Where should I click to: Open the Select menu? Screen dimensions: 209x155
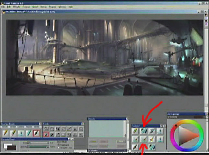click(x=35, y=7)
